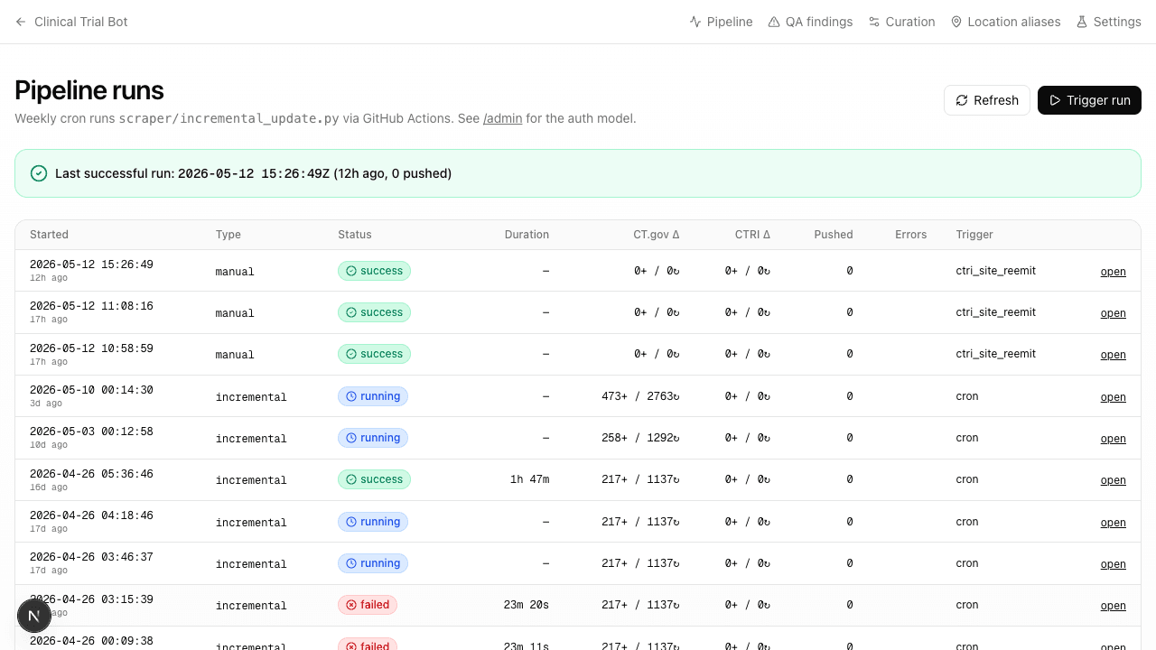
Task: Open the 2026-05-12 15:26:49 run
Action: click(1113, 272)
